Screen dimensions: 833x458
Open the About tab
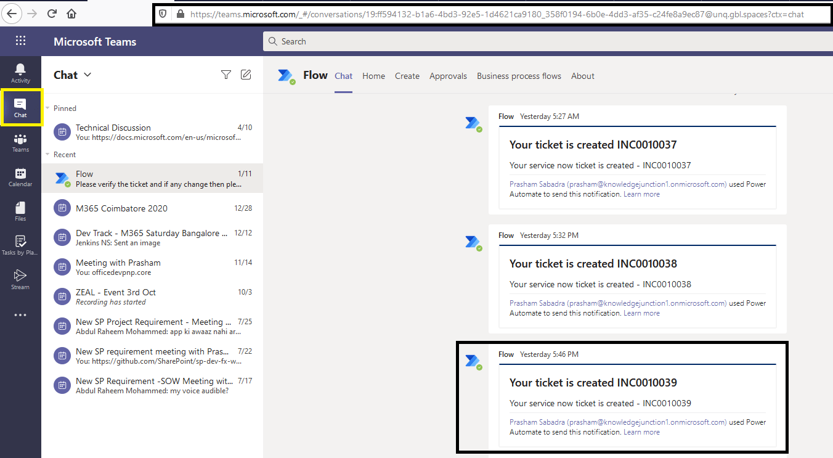point(583,76)
